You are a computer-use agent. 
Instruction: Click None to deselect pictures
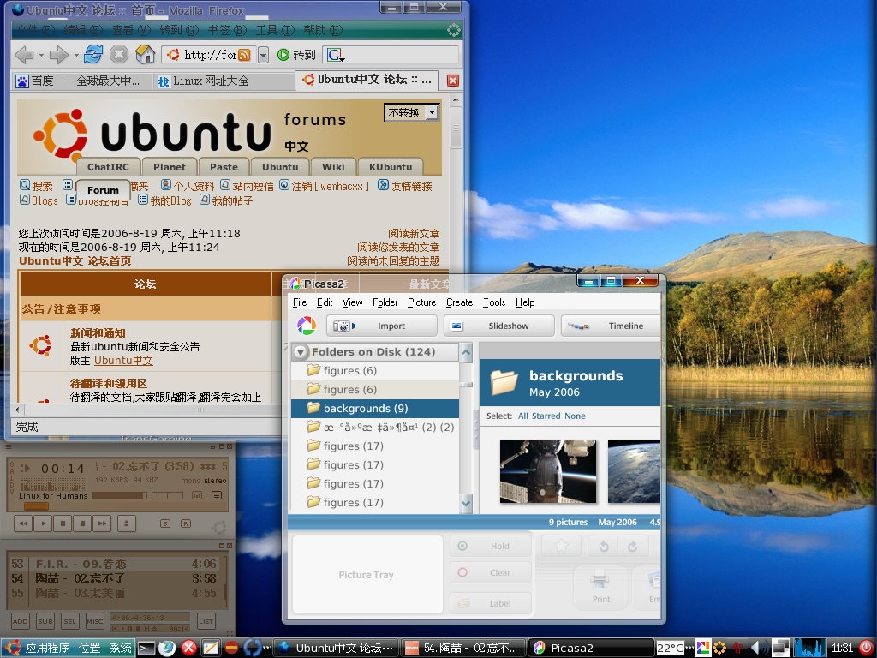pyautogui.click(x=575, y=416)
